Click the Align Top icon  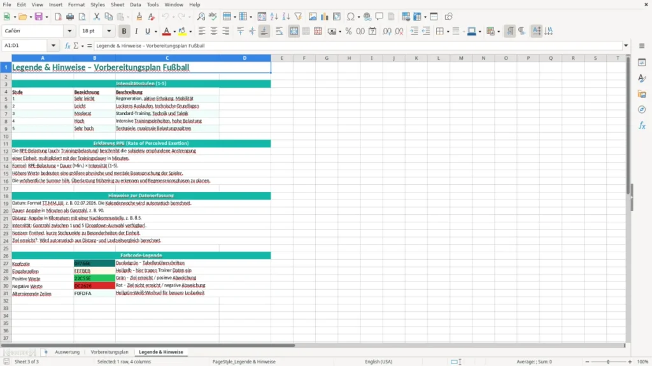240,31
